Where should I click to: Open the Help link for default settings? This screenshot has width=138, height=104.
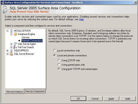point(81,19)
